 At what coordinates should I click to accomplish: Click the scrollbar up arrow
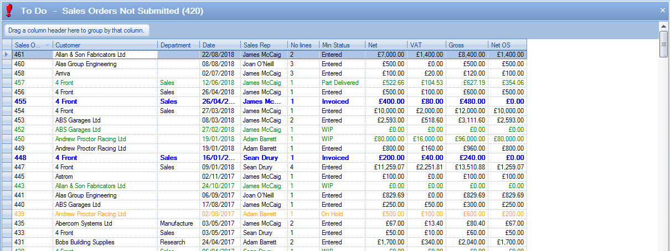point(663,26)
